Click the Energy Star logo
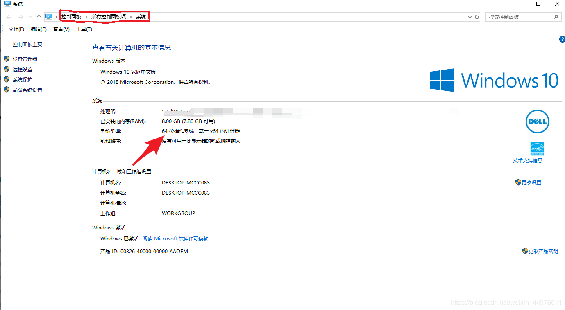 (x=537, y=148)
